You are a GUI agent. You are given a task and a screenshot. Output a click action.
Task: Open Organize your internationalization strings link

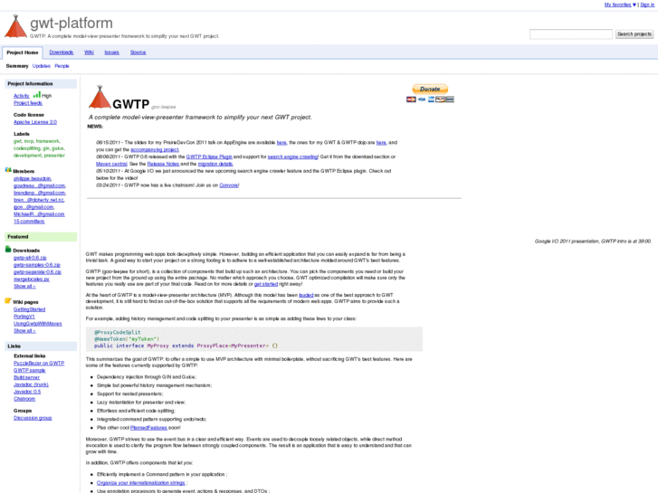point(140,483)
